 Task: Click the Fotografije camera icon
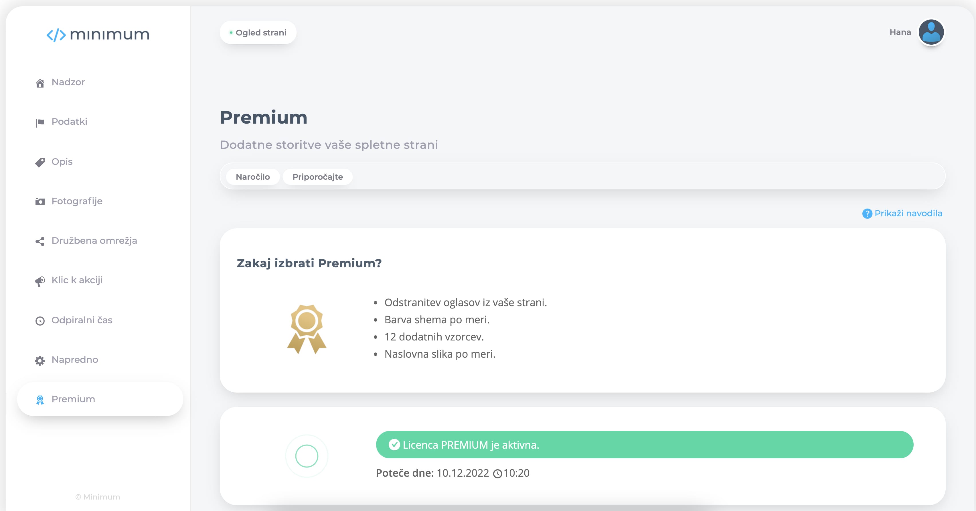40,201
